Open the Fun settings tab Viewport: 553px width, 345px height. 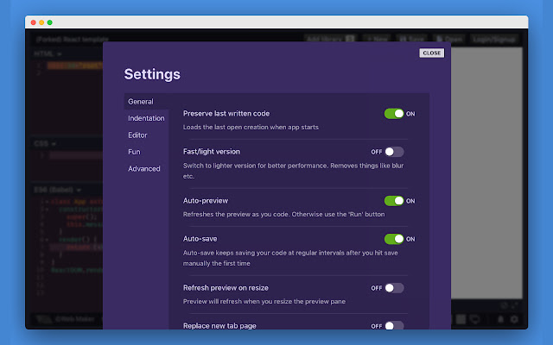(134, 152)
